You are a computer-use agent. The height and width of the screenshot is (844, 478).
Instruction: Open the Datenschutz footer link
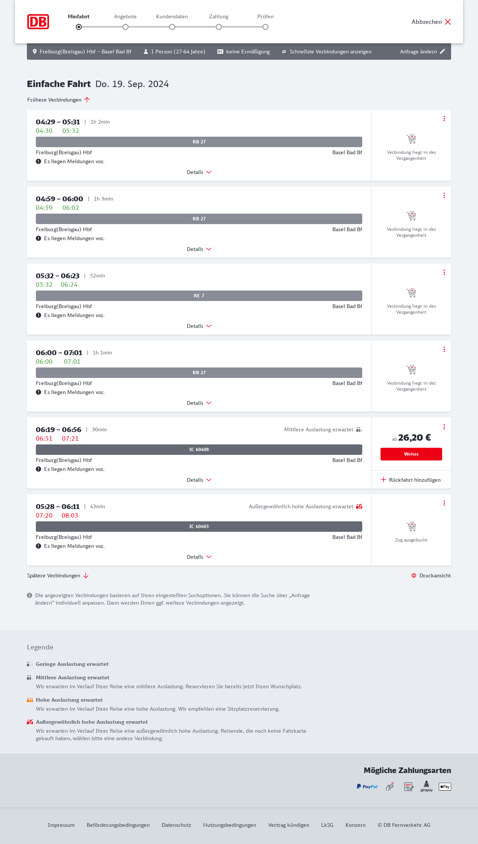[x=176, y=825]
